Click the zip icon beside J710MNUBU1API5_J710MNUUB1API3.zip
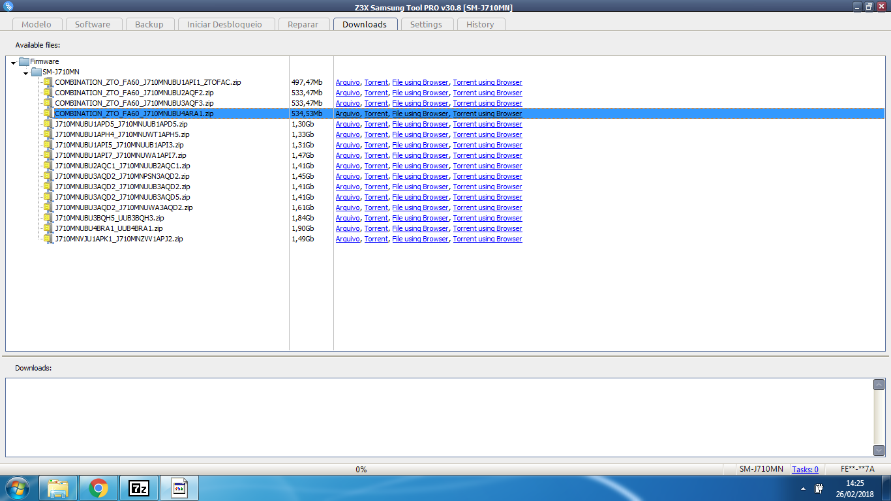 click(48, 145)
